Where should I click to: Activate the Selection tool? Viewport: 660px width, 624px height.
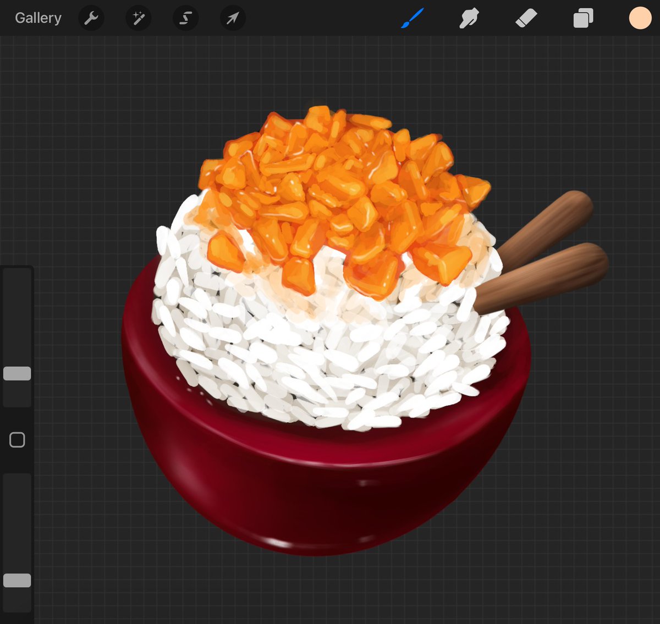pyautogui.click(x=186, y=18)
